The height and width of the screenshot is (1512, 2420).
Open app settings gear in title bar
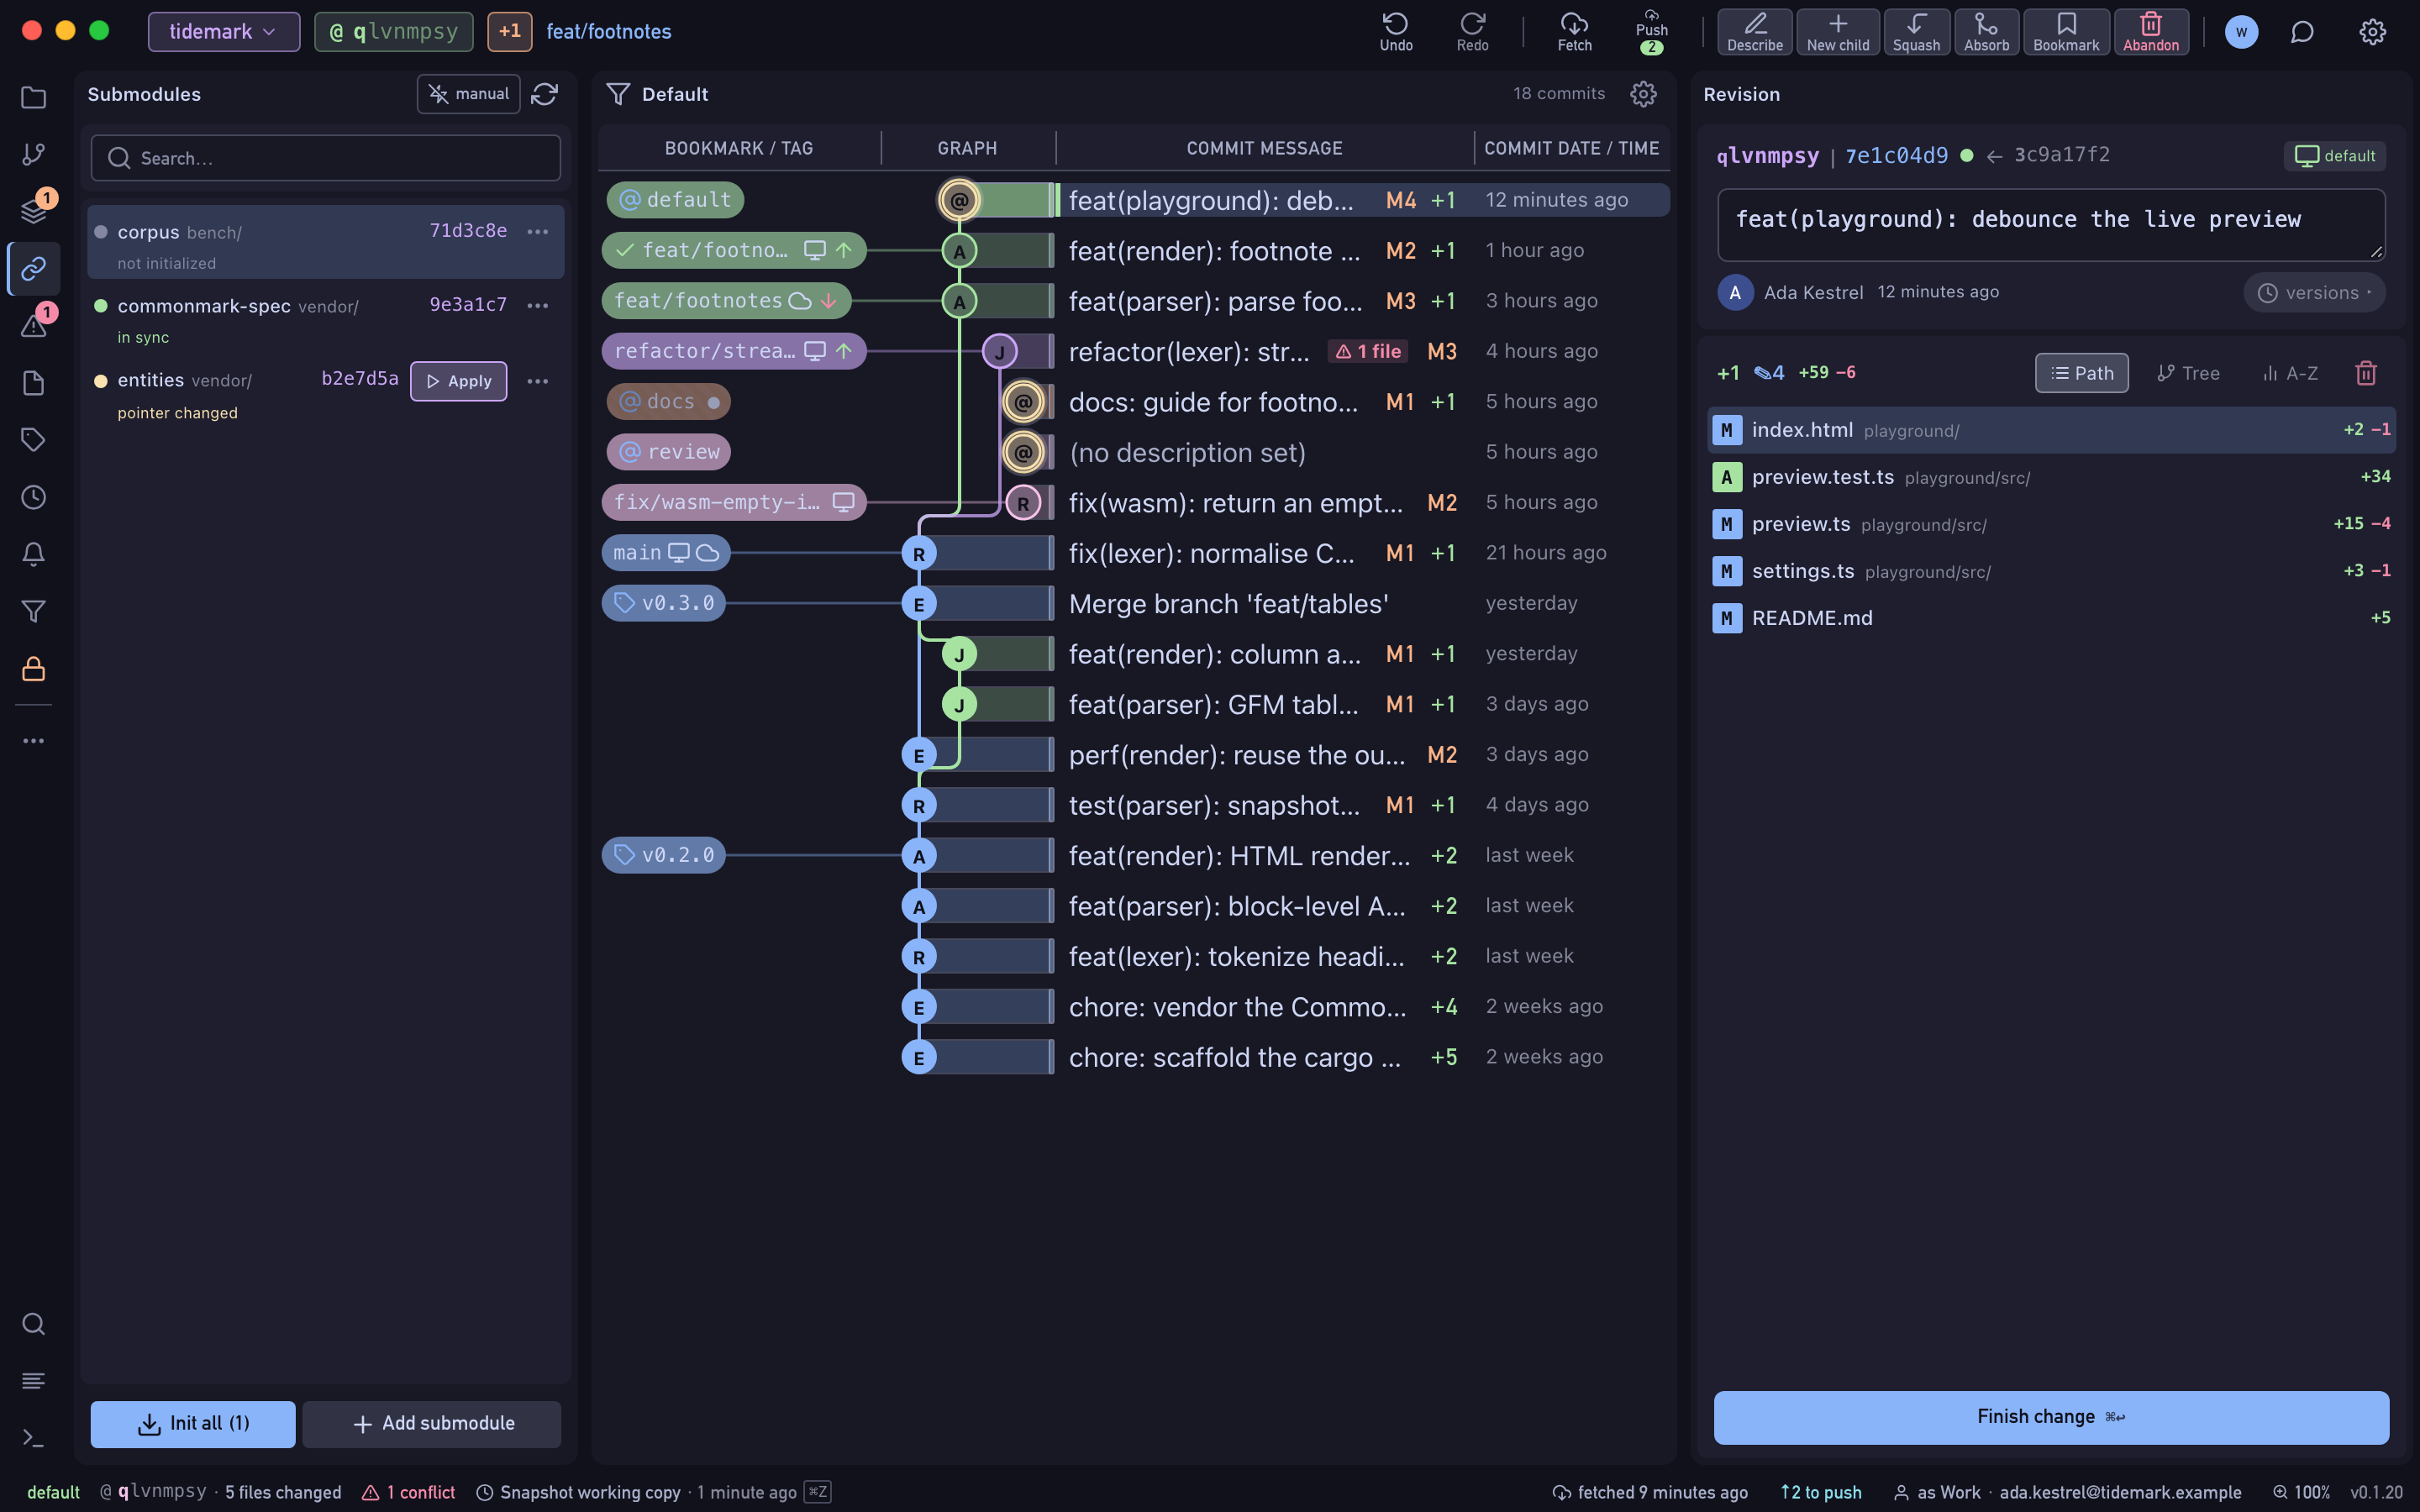2372,32
